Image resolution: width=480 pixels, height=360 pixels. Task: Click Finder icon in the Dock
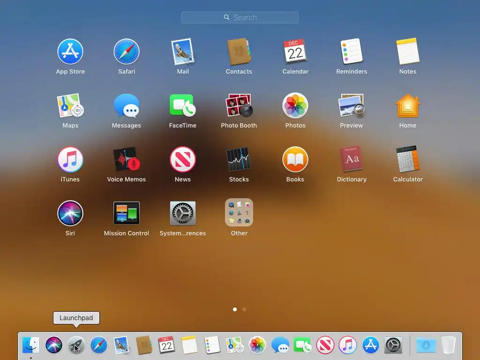(x=31, y=345)
